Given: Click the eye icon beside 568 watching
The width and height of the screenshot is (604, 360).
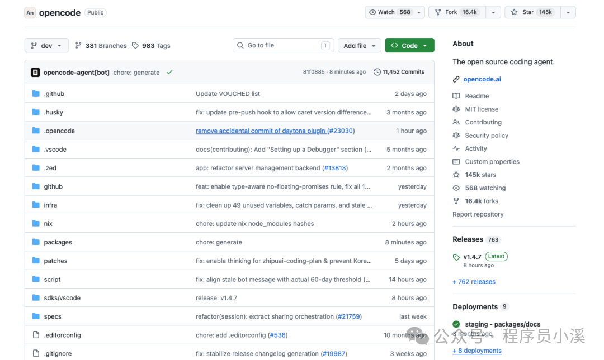Looking at the screenshot, I should point(456,188).
